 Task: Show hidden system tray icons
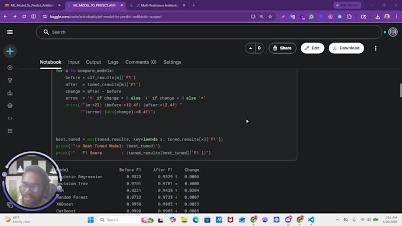337,220
